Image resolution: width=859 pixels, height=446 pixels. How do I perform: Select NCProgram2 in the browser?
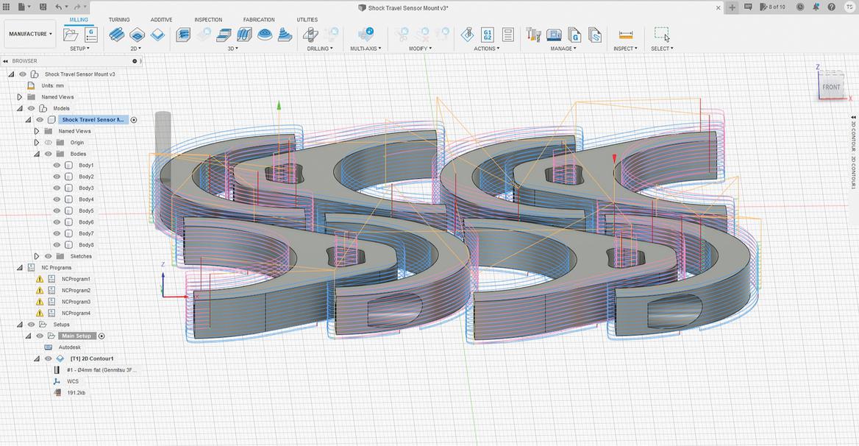76,290
